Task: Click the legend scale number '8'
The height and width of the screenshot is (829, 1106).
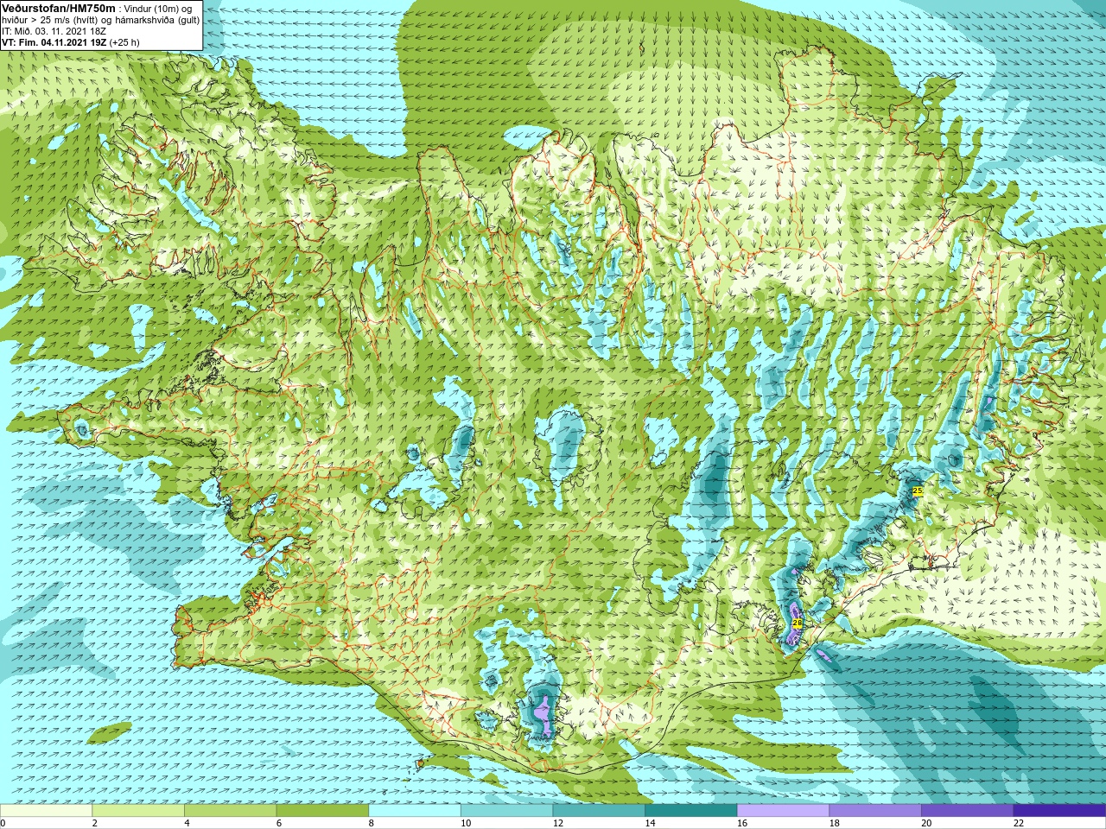Action: [371, 823]
